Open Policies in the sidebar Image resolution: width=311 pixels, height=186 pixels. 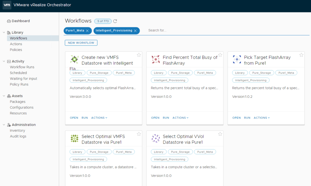click(x=16, y=50)
